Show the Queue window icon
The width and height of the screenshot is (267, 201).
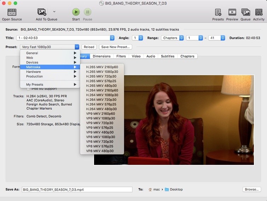click(x=245, y=12)
